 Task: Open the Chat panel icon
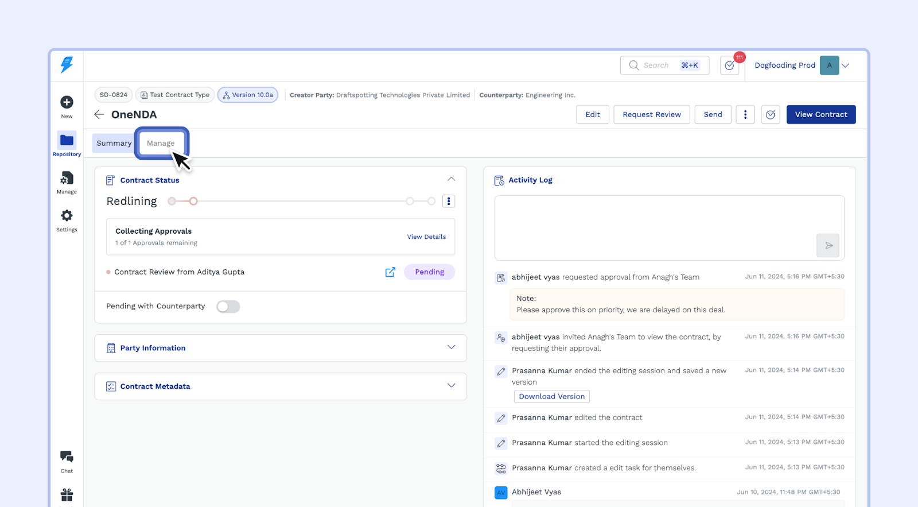coord(67,457)
